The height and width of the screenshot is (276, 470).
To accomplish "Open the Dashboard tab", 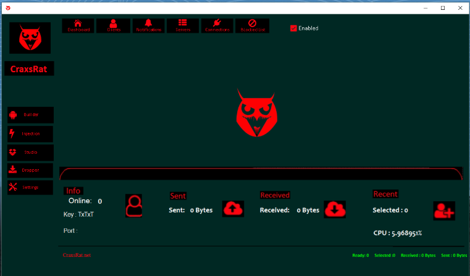I will (x=78, y=26).
